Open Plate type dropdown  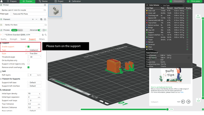[x=29, y=14]
